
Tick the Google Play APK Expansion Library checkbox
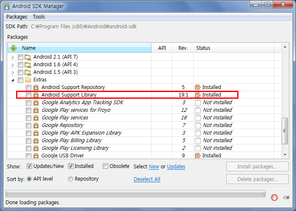pos(28,133)
